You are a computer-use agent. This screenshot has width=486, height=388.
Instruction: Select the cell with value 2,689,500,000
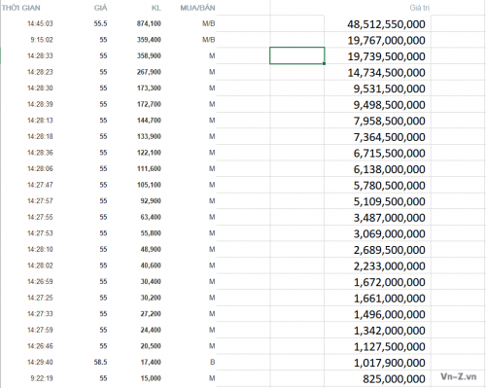tap(378, 250)
